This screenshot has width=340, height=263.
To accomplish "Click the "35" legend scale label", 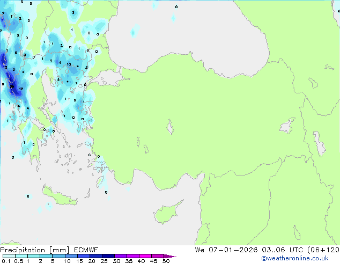I will pos(129,261).
